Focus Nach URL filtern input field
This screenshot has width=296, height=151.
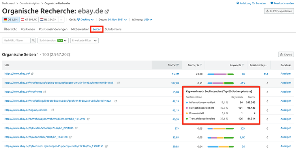point(17,41)
